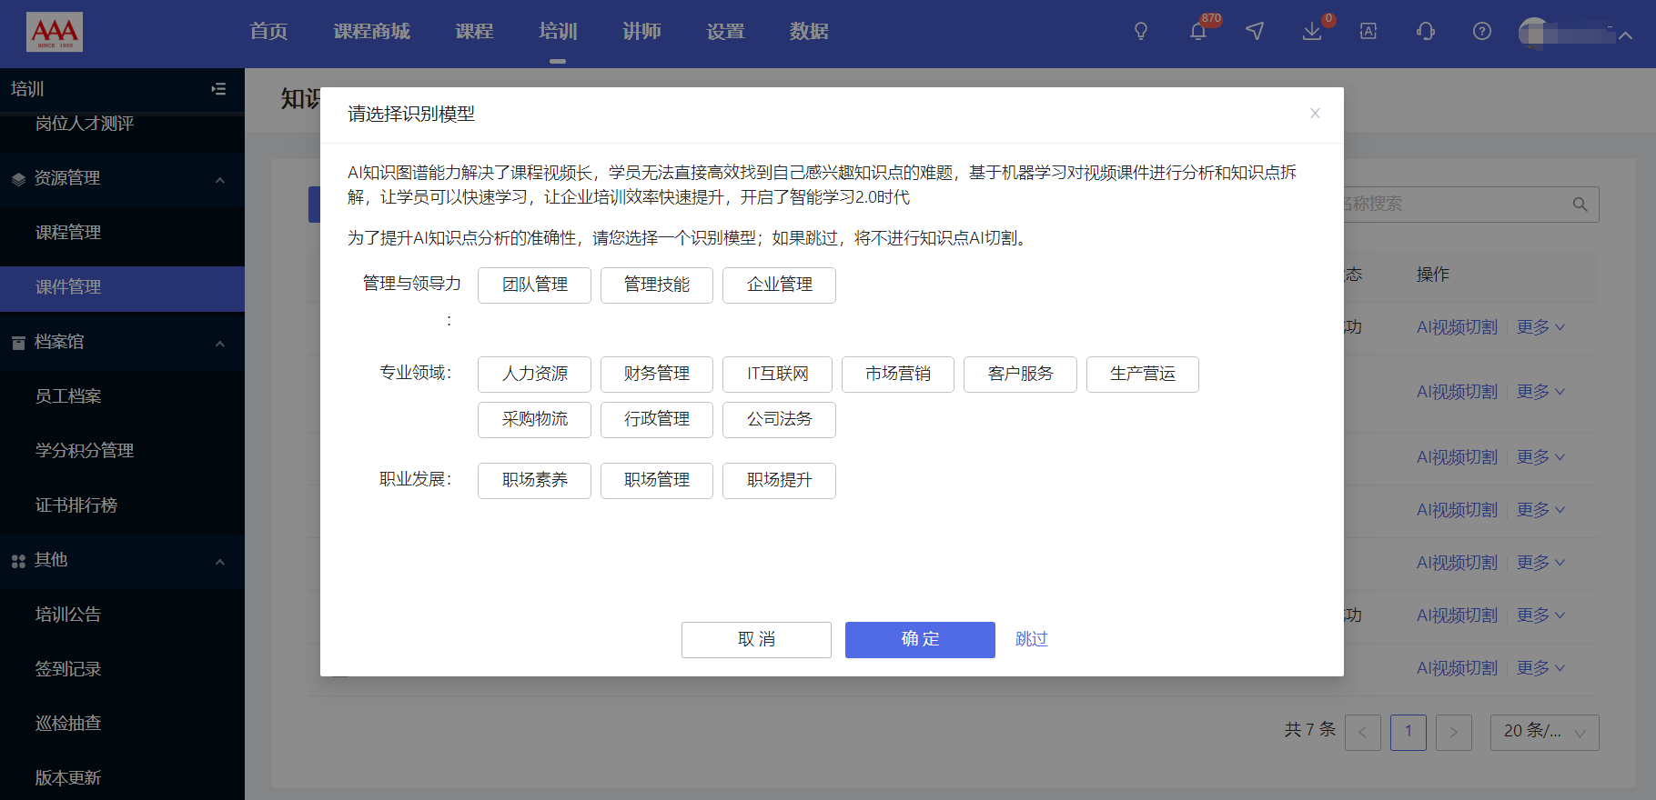
Task: Pick the 行政管理 model option
Action: click(x=657, y=419)
